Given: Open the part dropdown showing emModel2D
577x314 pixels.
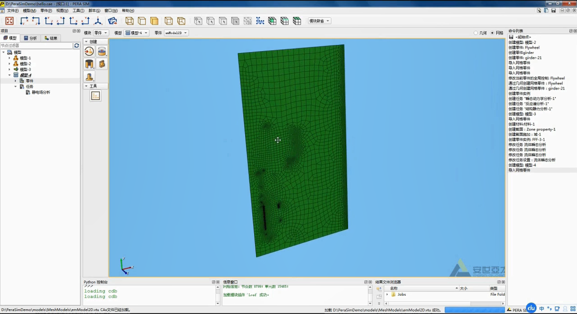Looking at the screenshot, I should (x=176, y=33).
